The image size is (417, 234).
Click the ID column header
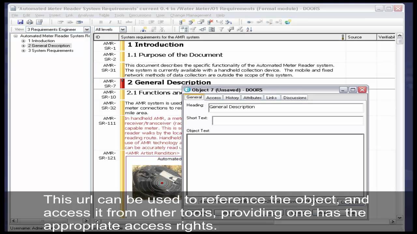107,37
